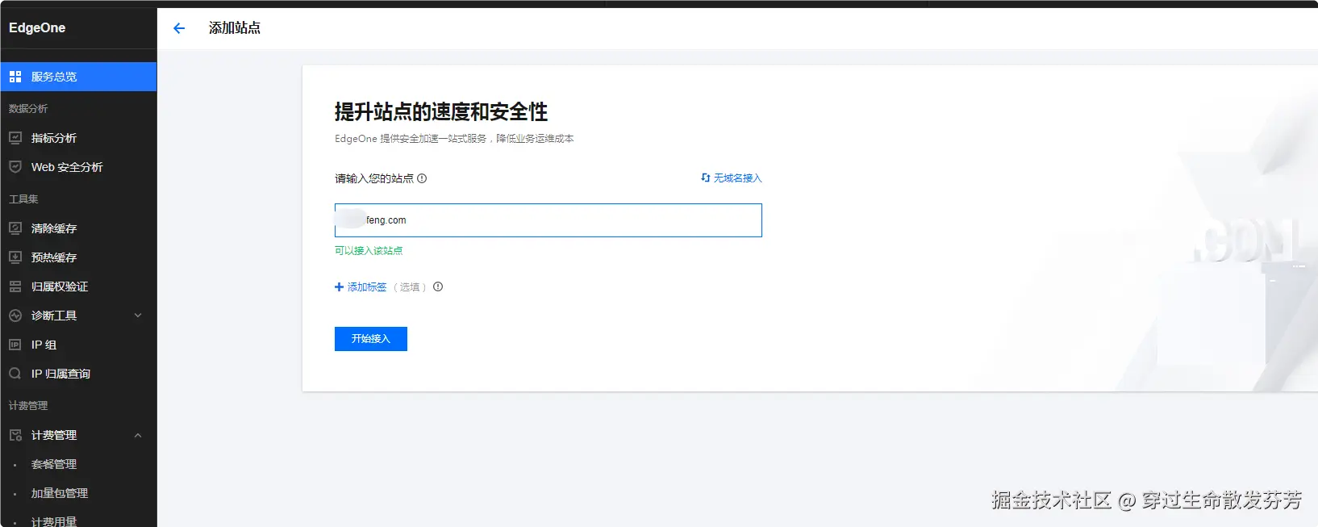1318x527 pixels.
Task: Click the 指标分析 chart icon
Action: 15,138
